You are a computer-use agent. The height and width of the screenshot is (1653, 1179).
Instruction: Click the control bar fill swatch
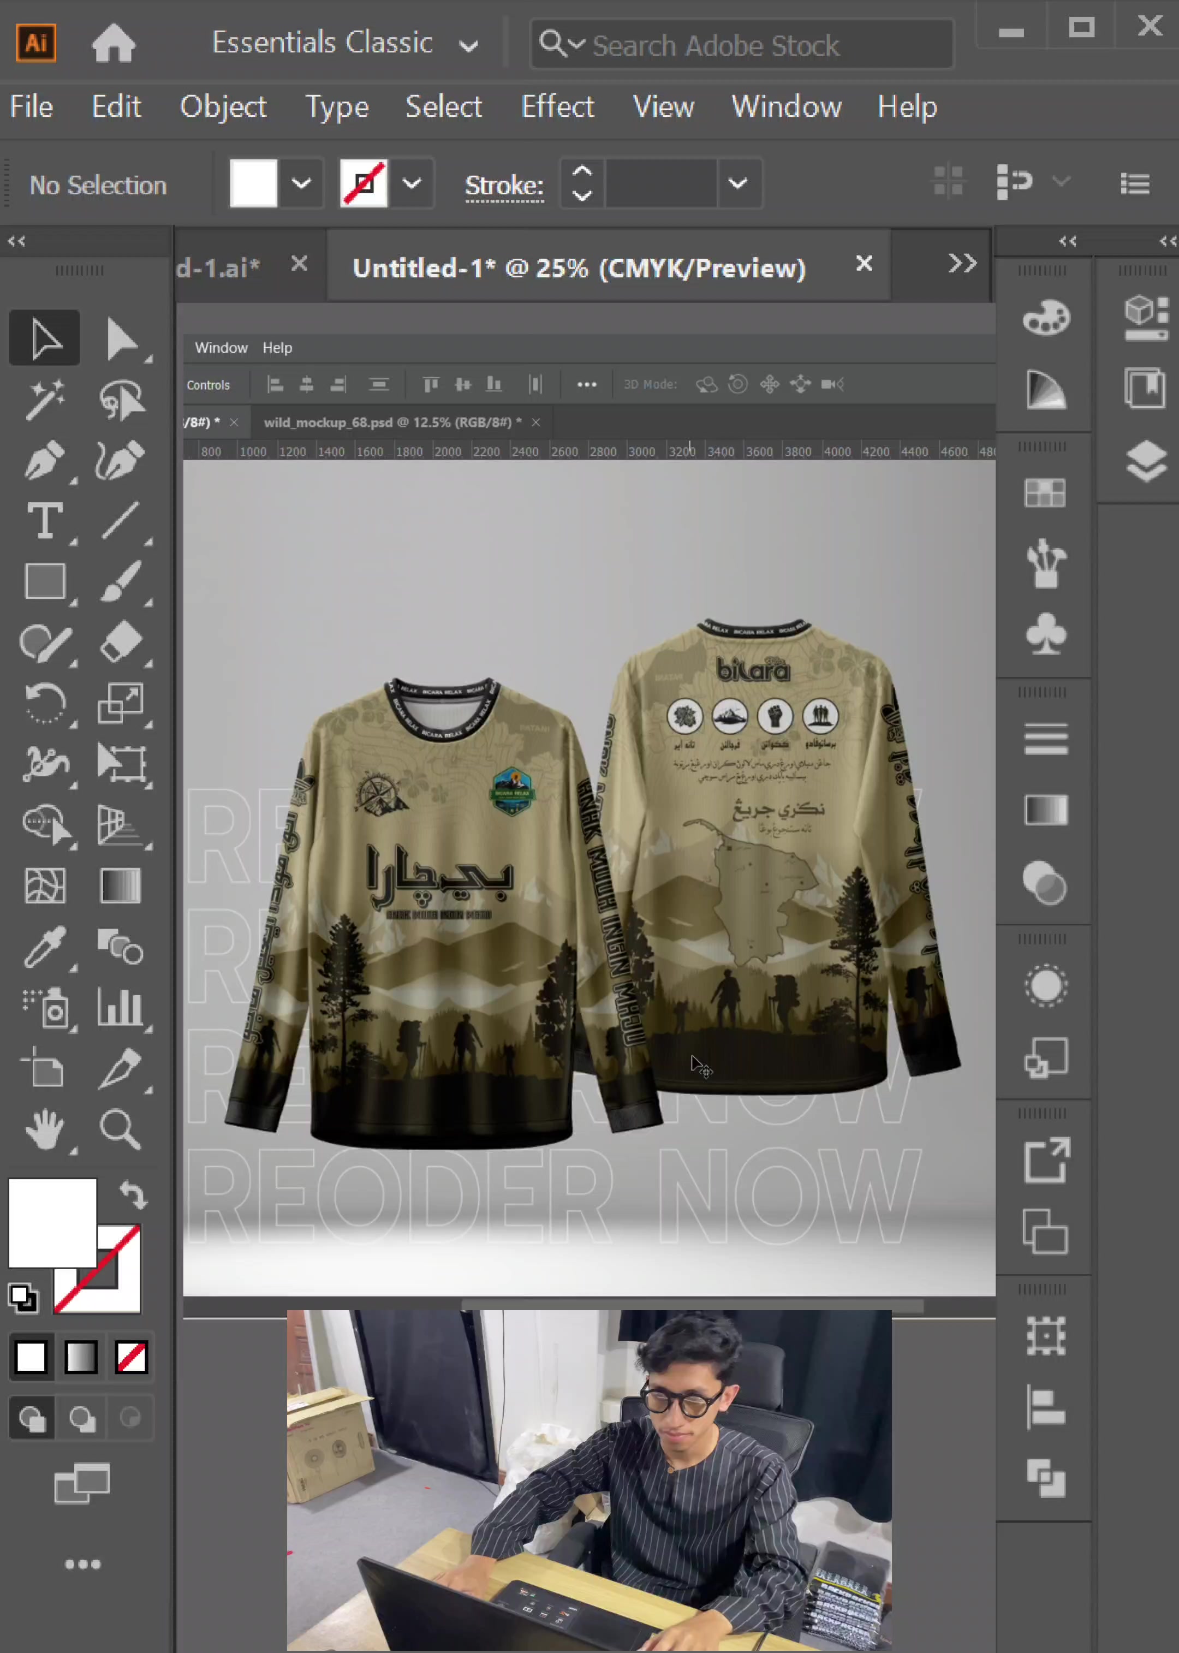[253, 183]
